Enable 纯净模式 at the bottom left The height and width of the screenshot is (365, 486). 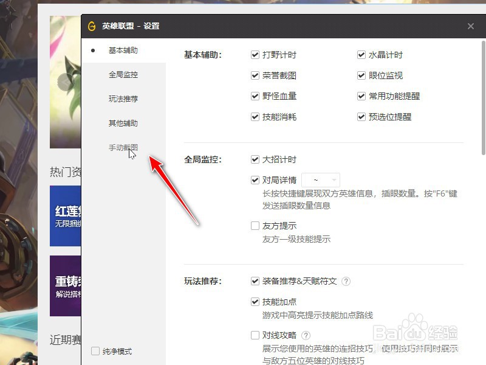[95, 351]
